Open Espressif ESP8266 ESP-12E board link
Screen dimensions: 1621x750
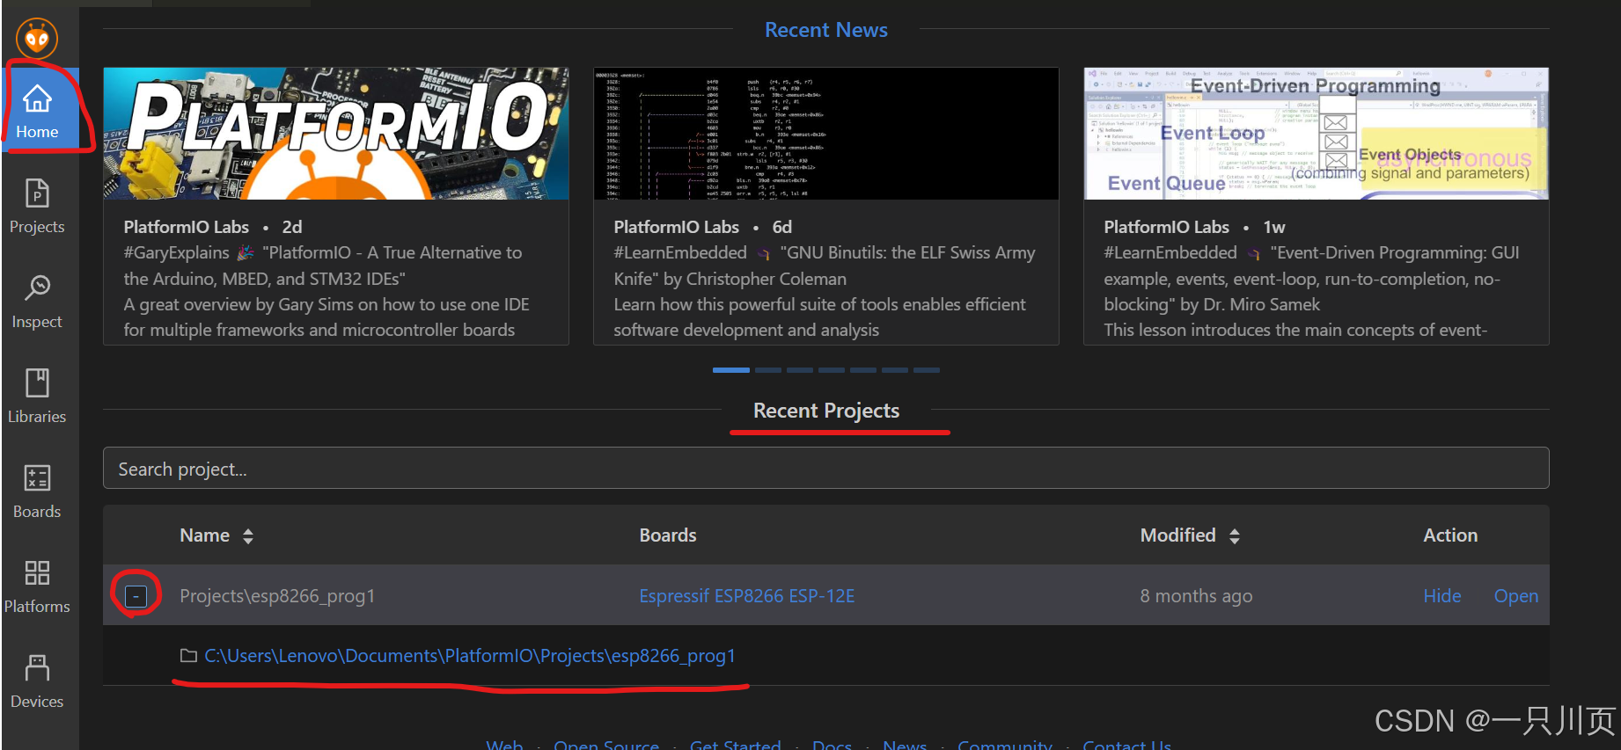746,596
